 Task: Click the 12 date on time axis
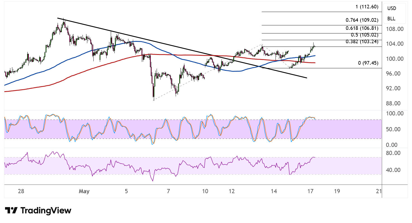[232, 192]
